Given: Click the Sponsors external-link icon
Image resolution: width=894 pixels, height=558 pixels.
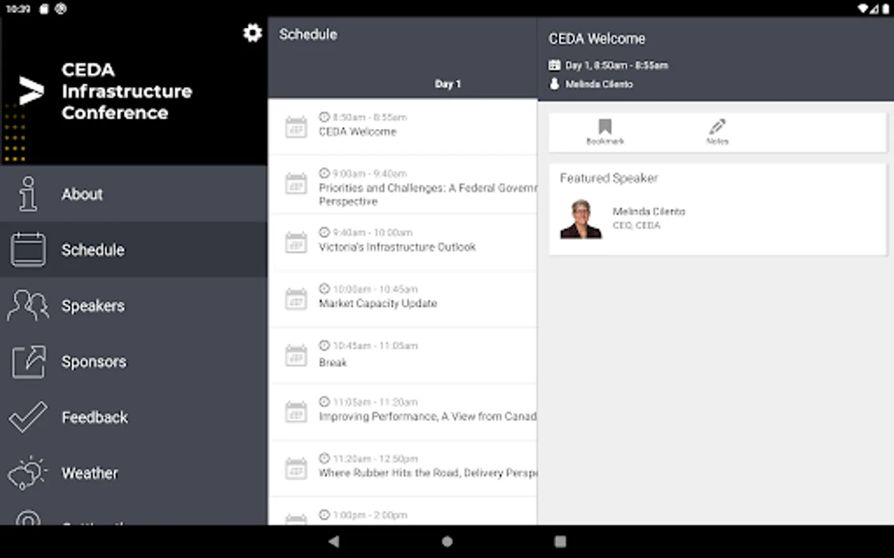Looking at the screenshot, I should pyautogui.click(x=29, y=361).
